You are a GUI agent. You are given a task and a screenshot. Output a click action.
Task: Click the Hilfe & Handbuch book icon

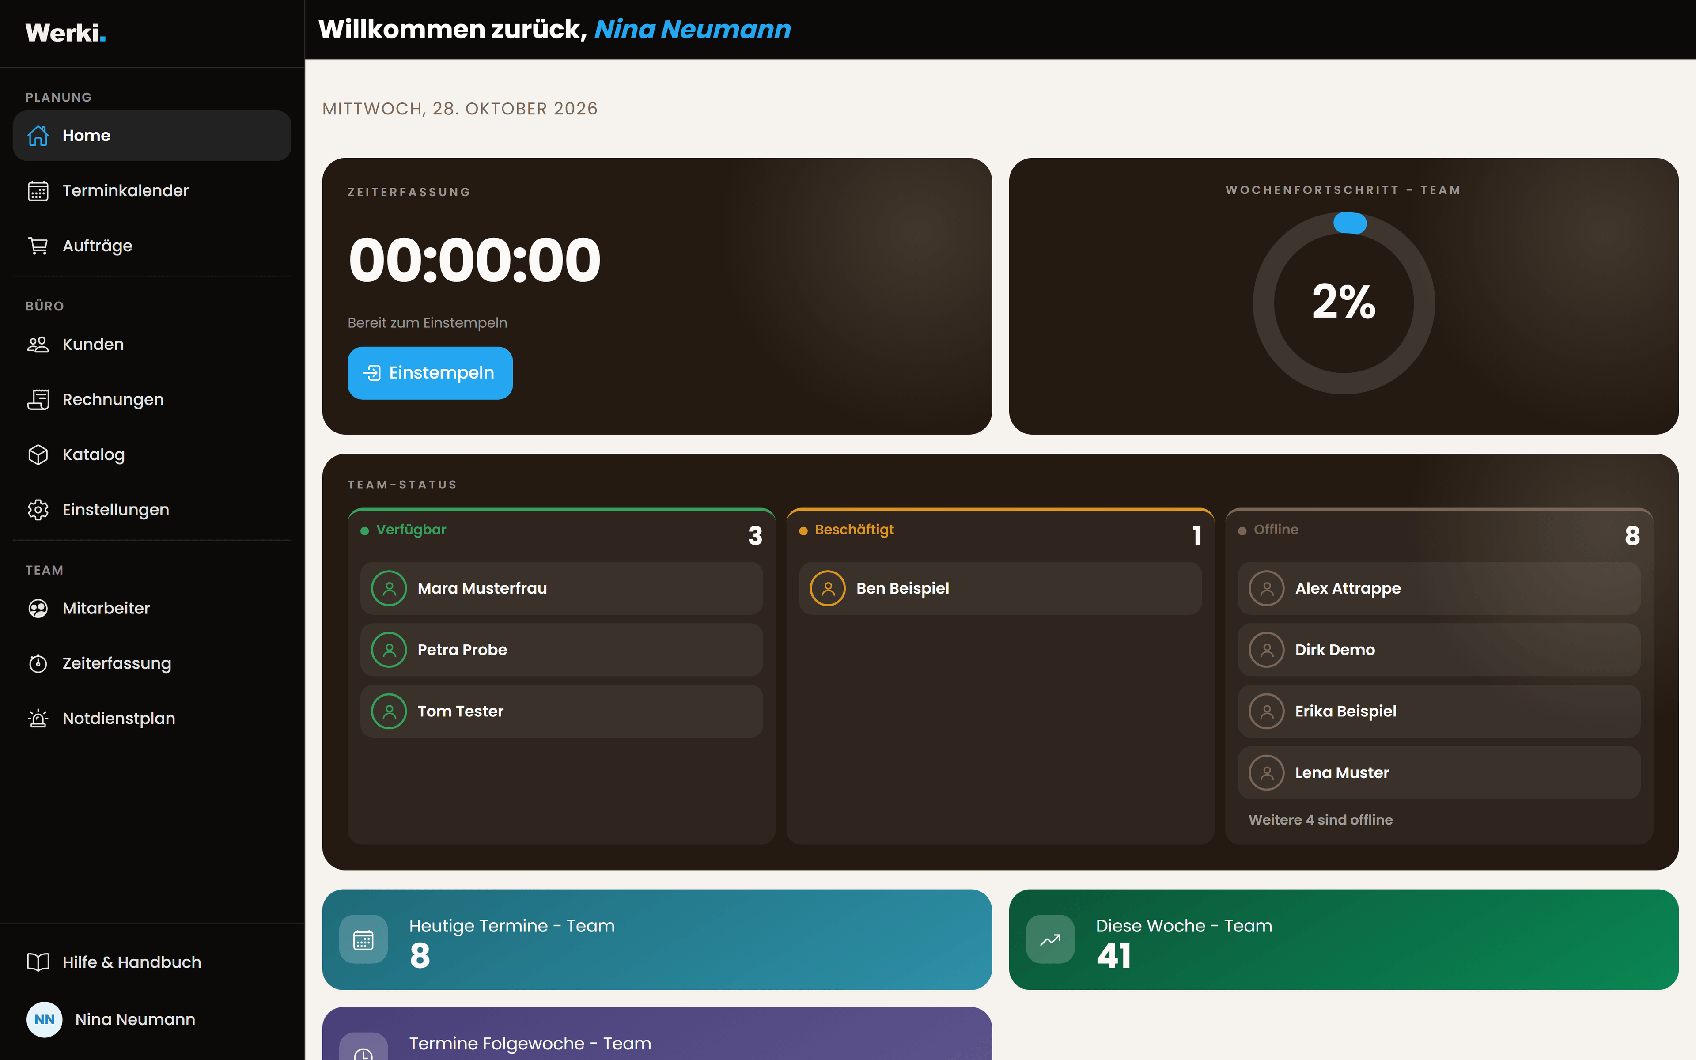click(x=38, y=962)
